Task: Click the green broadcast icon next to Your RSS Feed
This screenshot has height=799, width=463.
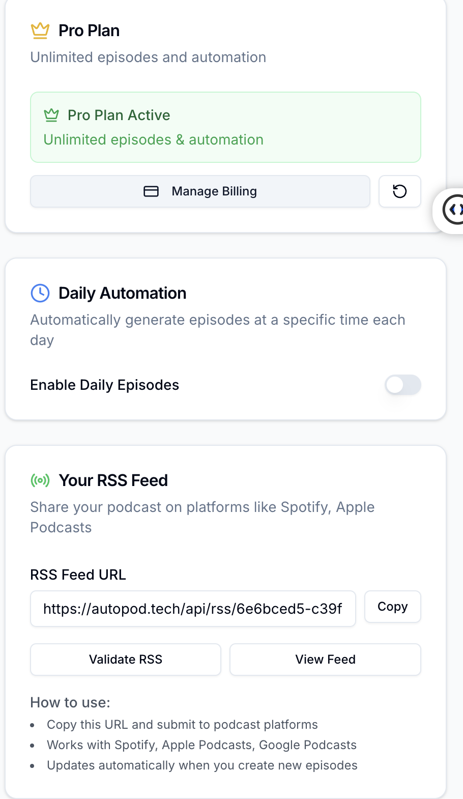Action: click(x=40, y=480)
